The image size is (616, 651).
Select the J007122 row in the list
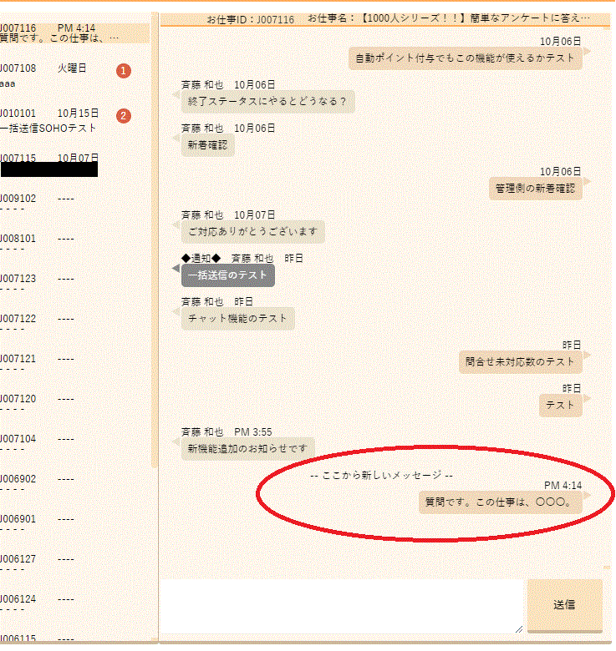75,324
